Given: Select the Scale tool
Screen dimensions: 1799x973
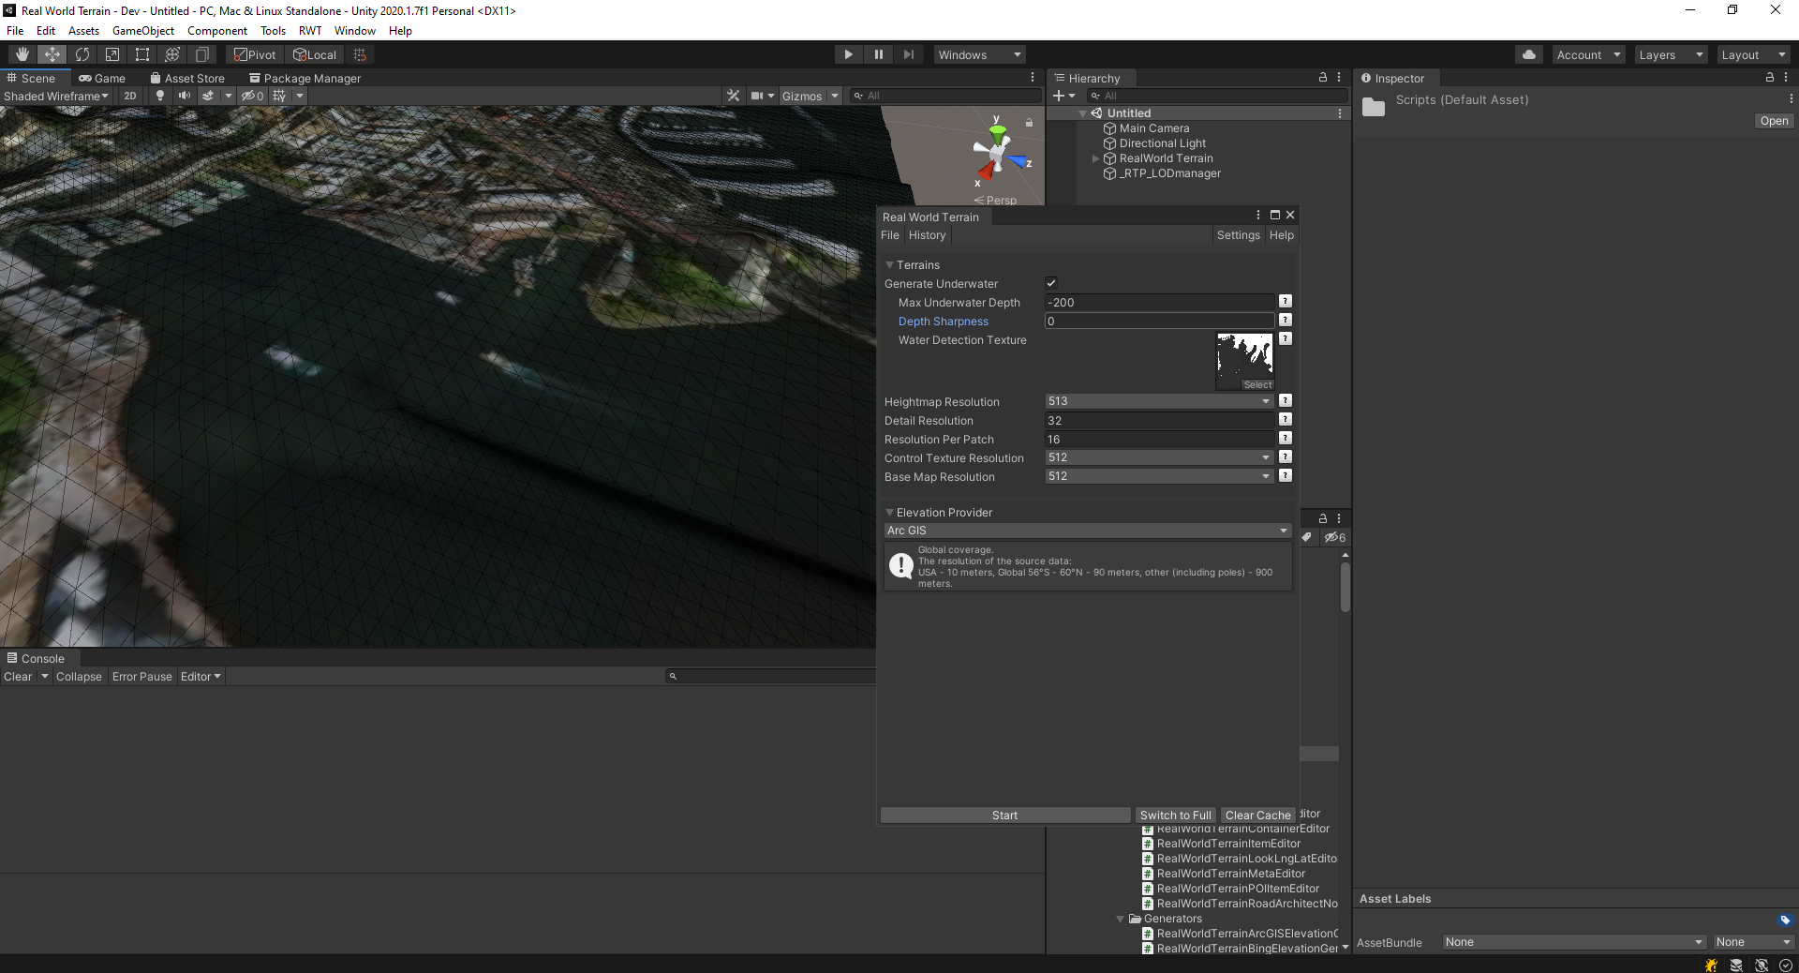Looking at the screenshot, I should click(x=112, y=54).
